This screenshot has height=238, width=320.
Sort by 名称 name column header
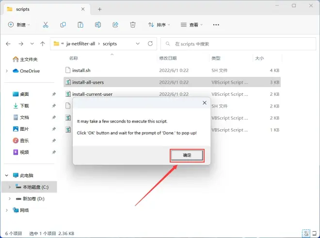click(x=74, y=58)
